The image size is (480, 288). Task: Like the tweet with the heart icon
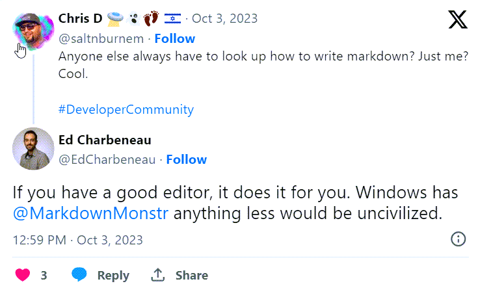23,275
